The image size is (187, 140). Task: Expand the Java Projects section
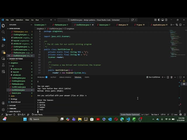[x=15, y=111]
